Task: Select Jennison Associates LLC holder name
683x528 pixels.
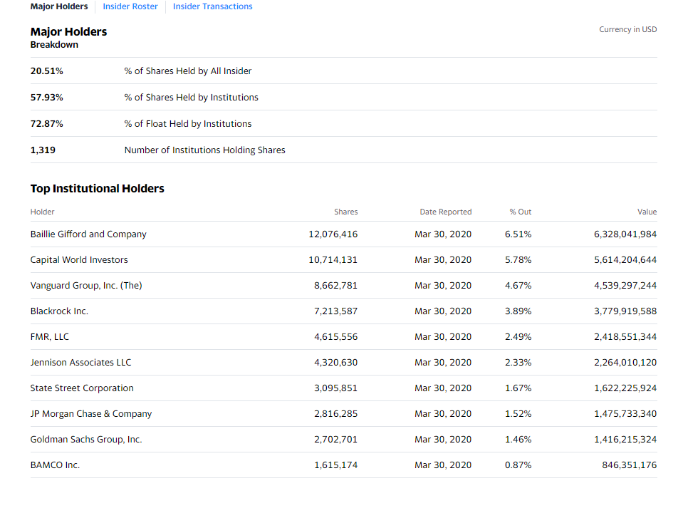Action: point(80,363)
